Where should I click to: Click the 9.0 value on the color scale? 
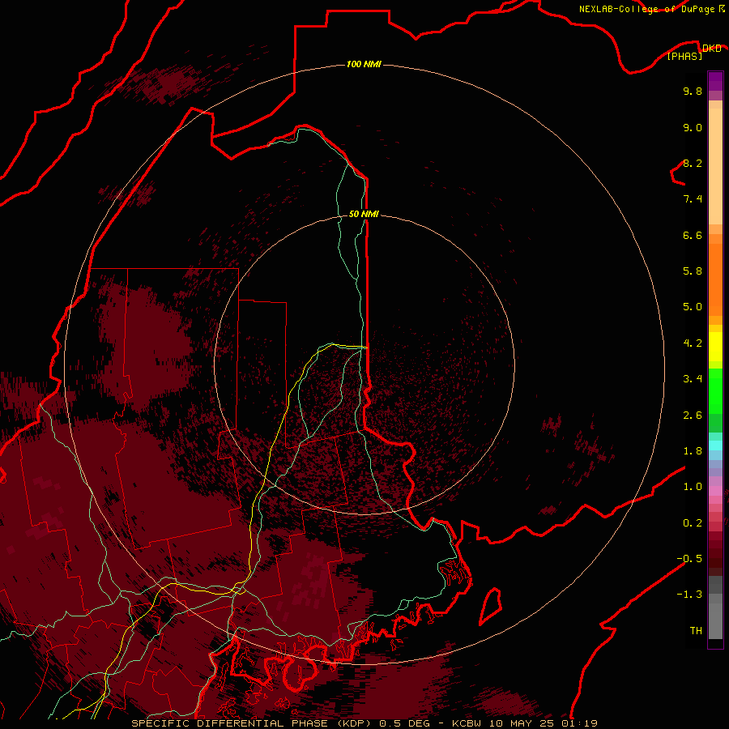coord(693,127)
